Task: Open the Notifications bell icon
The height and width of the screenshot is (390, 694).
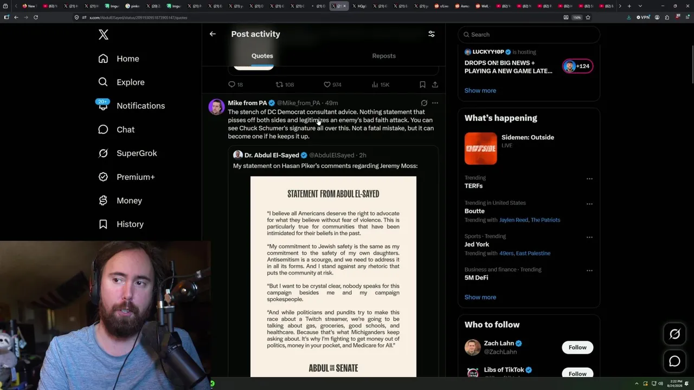Action: pos(103,106)
